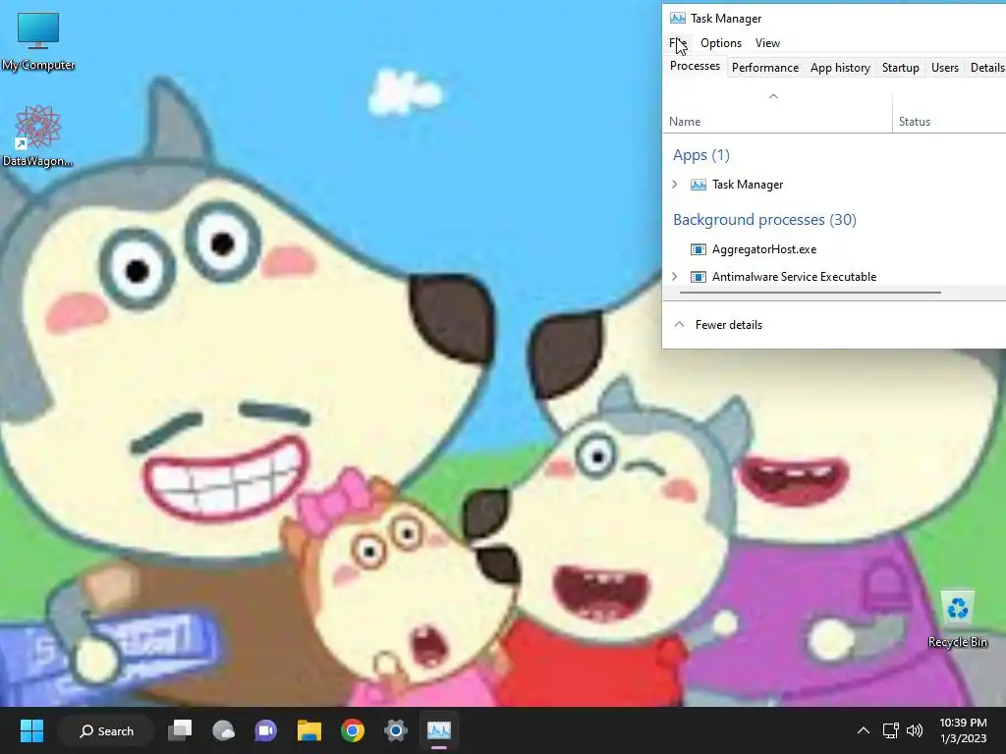1006x754 pixels.
Task: Click the AggregatorHost.exe process icon
Action: coord(698,248)
